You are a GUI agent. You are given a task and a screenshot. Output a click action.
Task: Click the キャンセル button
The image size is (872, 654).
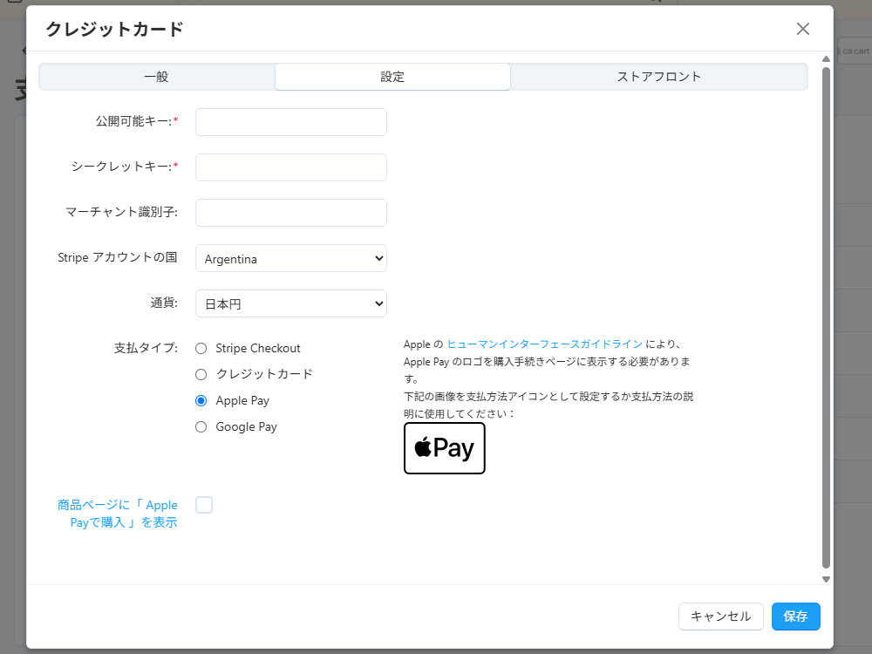click(720, 617)
